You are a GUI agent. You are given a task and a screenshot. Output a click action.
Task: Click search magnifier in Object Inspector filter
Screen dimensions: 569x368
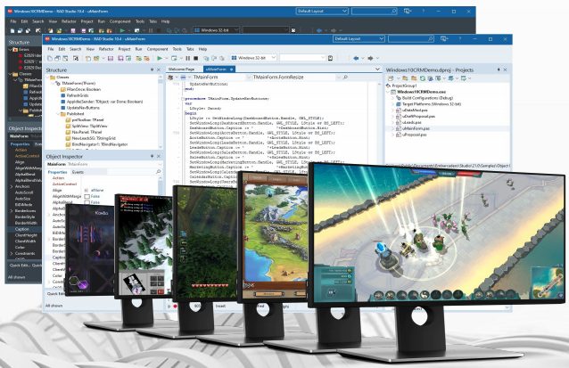click(158, 172)
